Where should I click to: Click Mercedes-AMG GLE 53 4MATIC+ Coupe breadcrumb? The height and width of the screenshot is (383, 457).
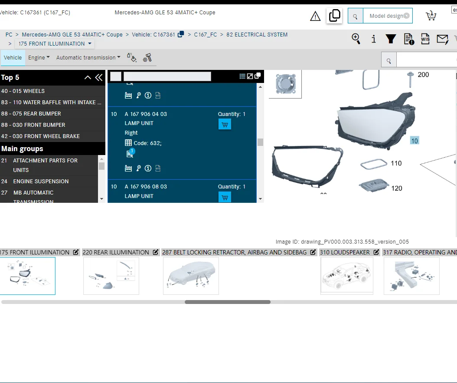pos(72,34)
